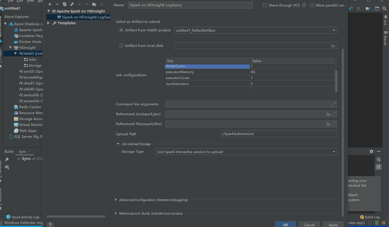Check Allow parallel run
Viewport: 389px width, 227px height.
pos(312,5)
